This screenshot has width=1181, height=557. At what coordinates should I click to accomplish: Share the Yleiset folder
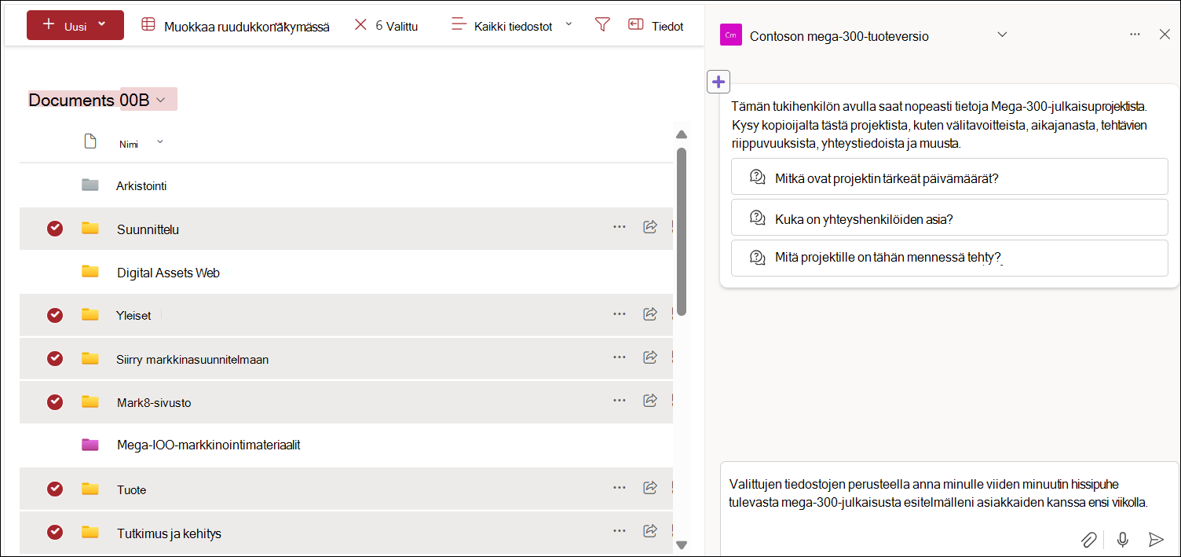click(x=650, y=313)
